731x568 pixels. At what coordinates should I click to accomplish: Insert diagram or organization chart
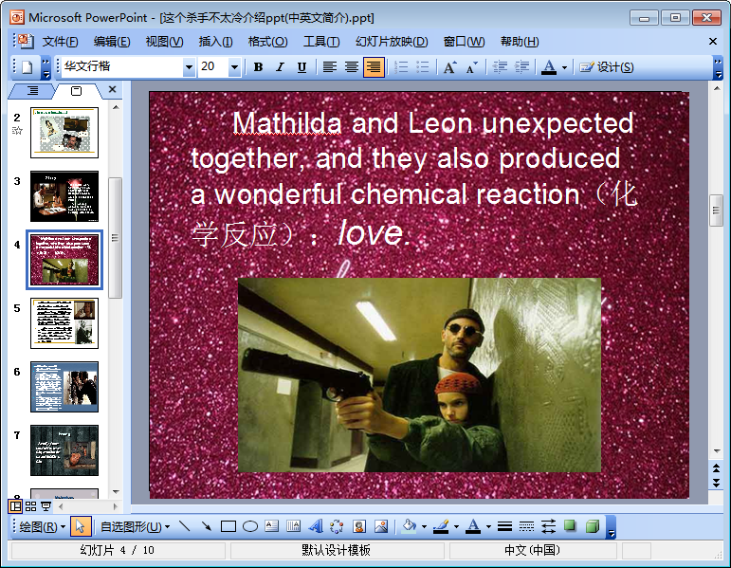pos(337,526)
